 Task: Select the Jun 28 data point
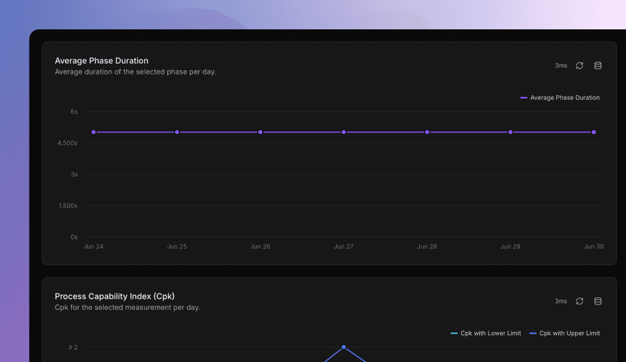(x=427, y=132)
